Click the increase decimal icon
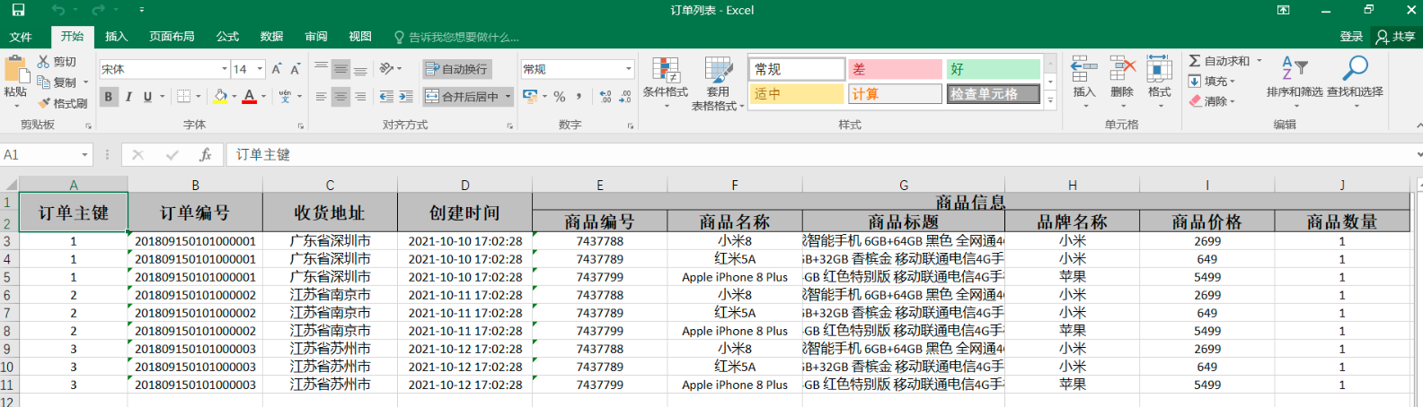 (x=605, y=96)
